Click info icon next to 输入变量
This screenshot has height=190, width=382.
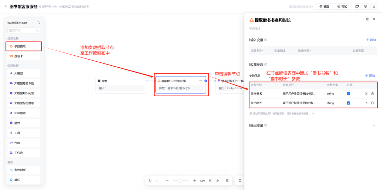tap(266, 40)
